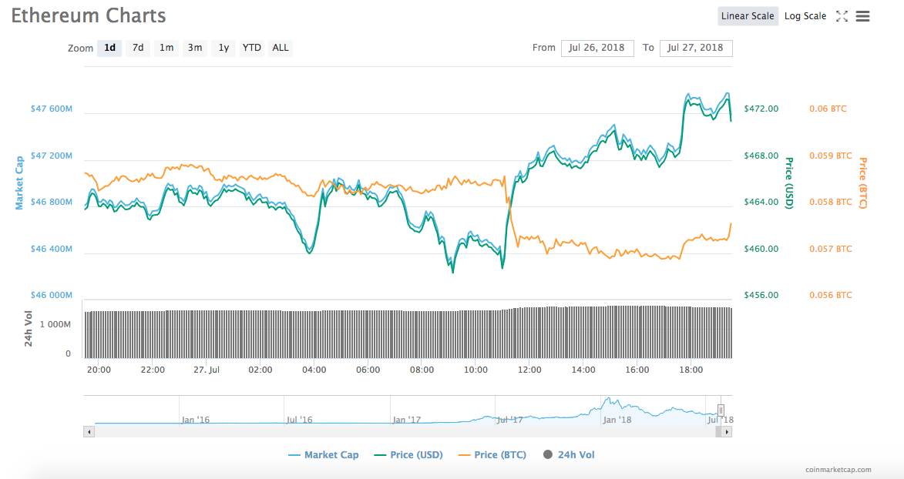
Task: Click the 1 000M volume axis label
Action: (55, 324)
